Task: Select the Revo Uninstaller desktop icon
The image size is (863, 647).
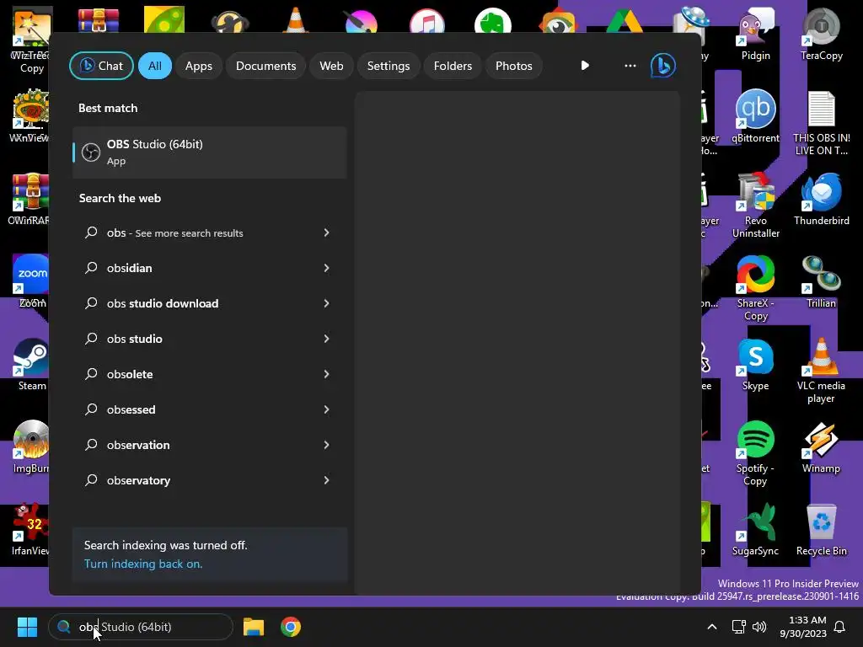Action: (x=756, y=206)
